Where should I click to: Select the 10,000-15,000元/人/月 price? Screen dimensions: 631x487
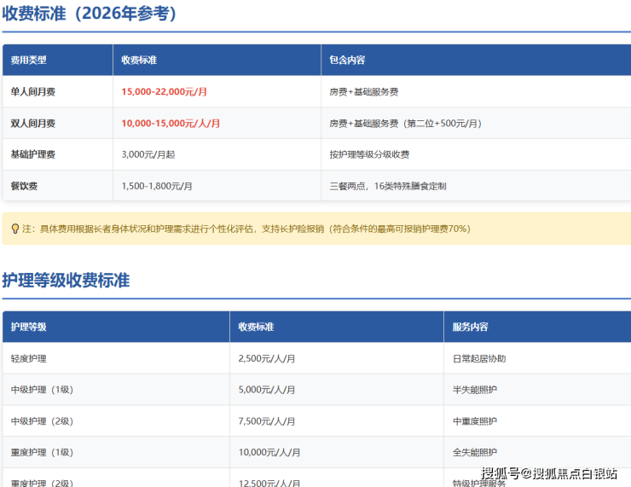point(171,123)
